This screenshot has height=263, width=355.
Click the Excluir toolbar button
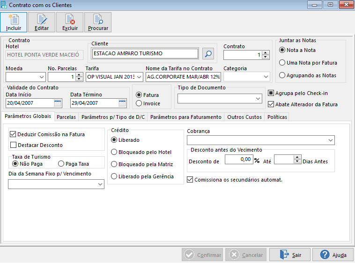70,22
